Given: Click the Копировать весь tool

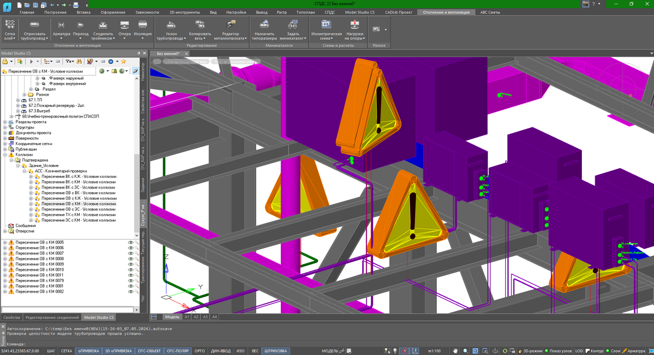Looking at the screenshot, I should pyautogui.click(x=200, y=30).
